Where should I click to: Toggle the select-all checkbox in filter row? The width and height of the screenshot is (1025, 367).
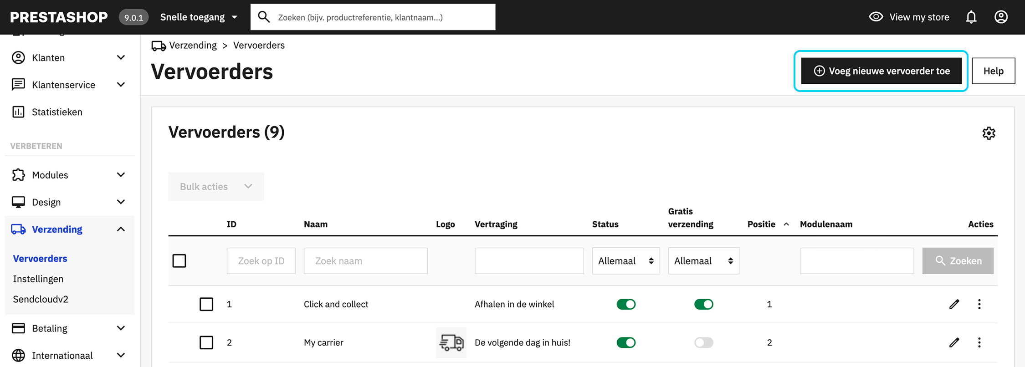179,260
